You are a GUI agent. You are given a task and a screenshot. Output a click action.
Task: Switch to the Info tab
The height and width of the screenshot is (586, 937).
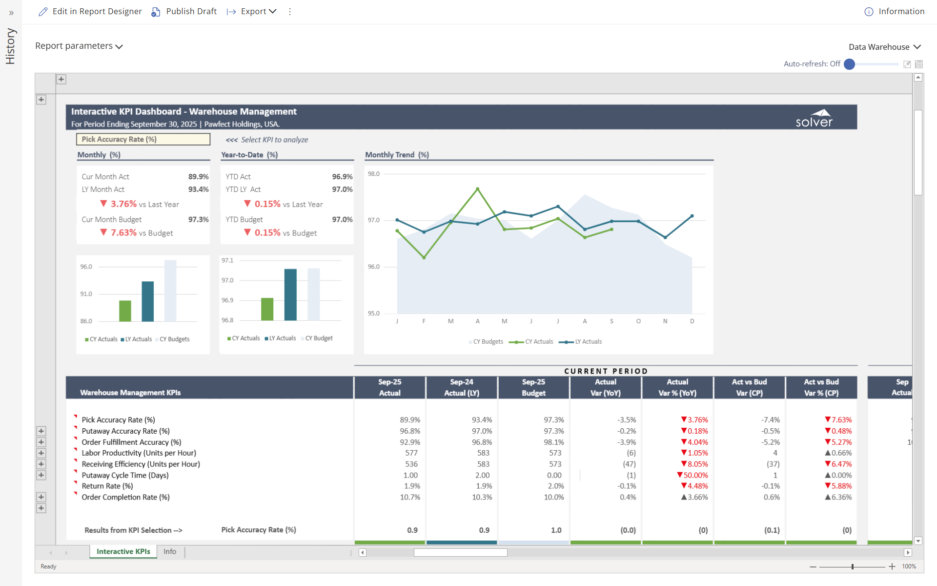pos(170,551)
